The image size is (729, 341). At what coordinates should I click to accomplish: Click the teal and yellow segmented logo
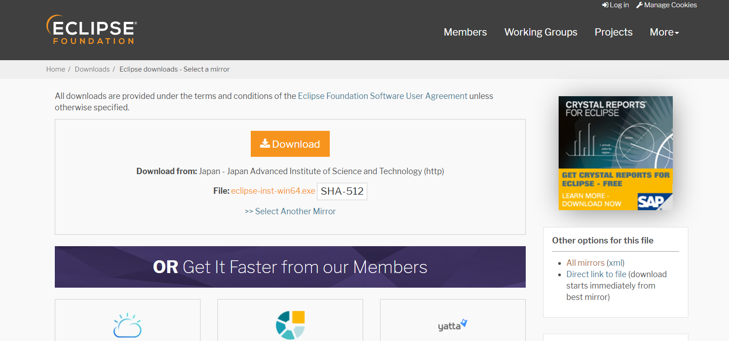[290, 325]
